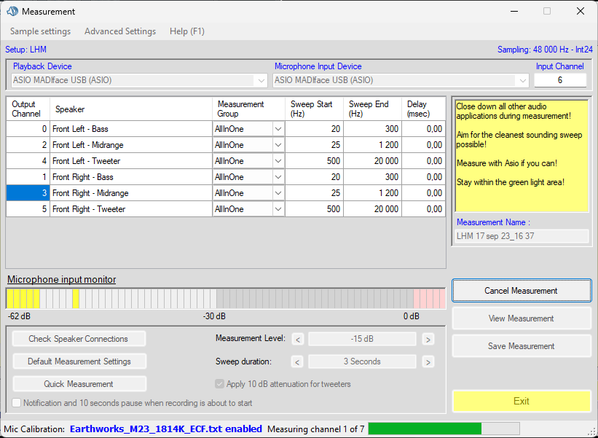Open the Sample settings menu
Image resolution: width=598 pixels, height=438 pixels.
coord(40,31)
